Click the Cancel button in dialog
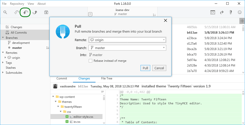 pos(159,68)
